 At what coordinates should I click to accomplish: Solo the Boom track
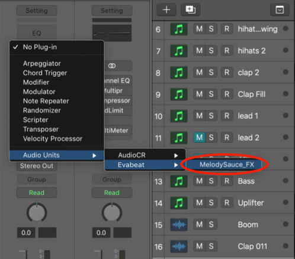click(x=211, y=224)
